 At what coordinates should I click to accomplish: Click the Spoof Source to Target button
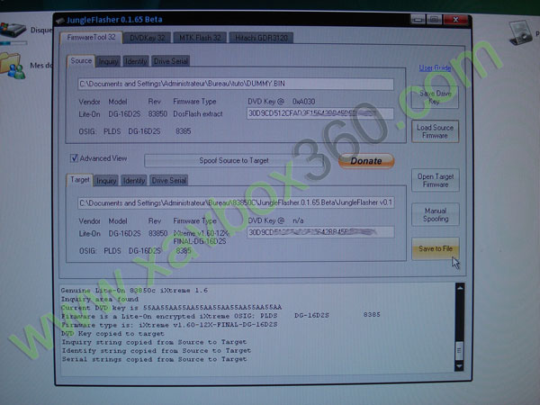(233, 161)
